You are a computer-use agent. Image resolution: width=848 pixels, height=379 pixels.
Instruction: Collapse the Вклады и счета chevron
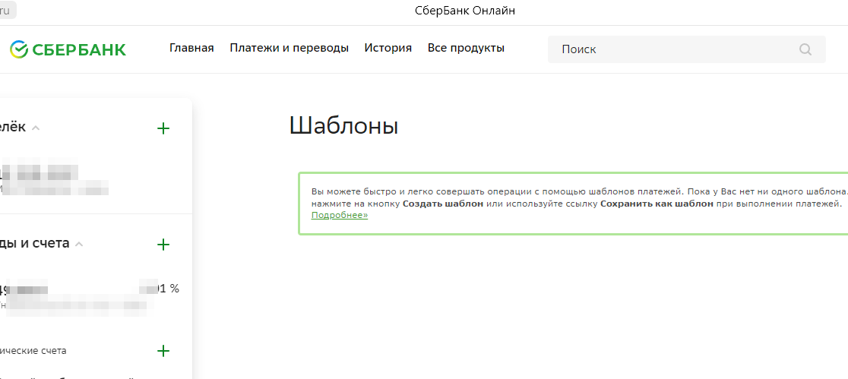79,245
